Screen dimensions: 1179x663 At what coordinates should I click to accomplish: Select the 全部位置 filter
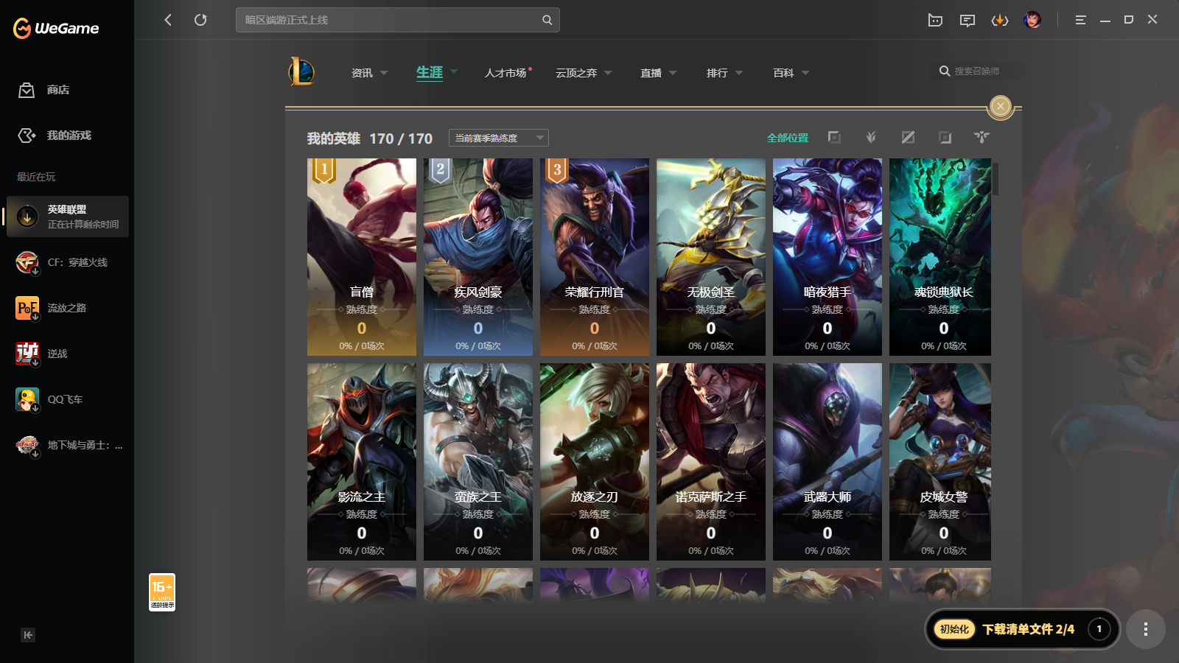pos(787,138)
